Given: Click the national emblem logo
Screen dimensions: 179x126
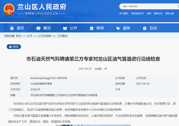Looking at the screenshot, I should click(x=9, y=9).
